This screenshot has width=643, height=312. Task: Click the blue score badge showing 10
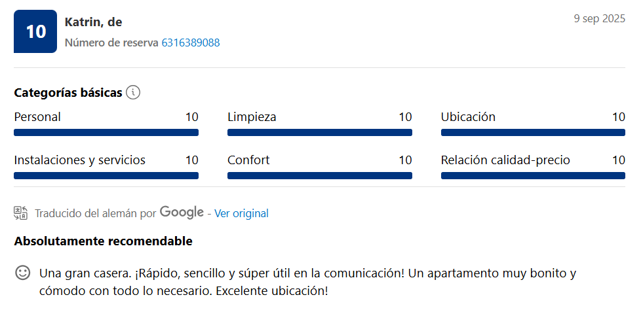coord(35,31)
